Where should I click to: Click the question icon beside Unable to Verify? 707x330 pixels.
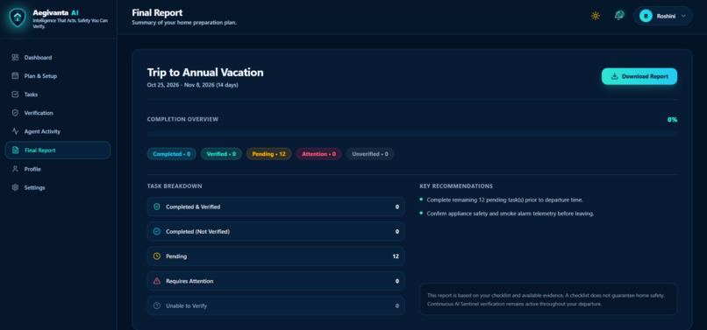pyautogui.click(x=157, y=305)
